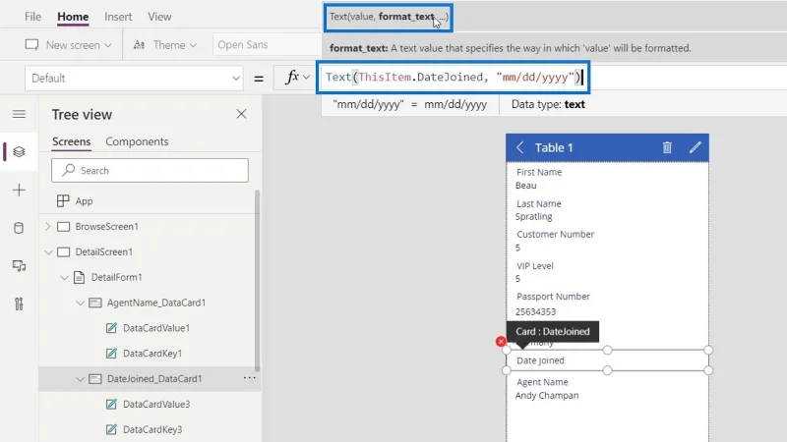Click the Date Joined label on canvas
This screenshot has height=442, width=787.
tap(540, 360)
